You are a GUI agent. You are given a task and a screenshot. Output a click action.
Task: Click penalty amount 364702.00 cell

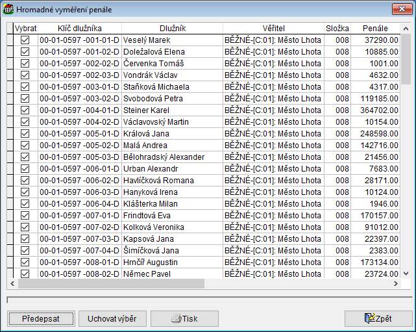[x=375, y=110]
